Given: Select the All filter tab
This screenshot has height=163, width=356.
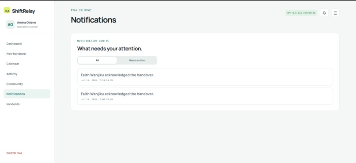Looking at the screenshot, I should (x=97, y=61).
